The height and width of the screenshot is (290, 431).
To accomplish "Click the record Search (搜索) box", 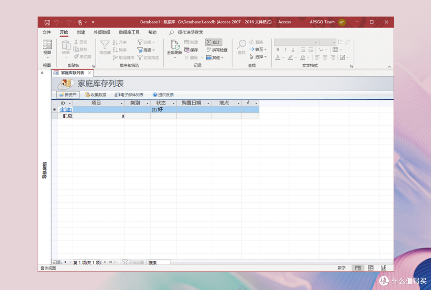I will pyautogui.click(x=159, y=262).
